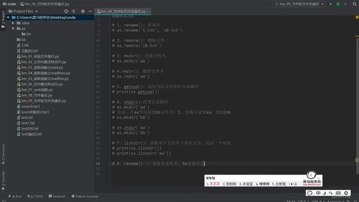The width and height of the screenshot is (359, 202).
Task: Select sound.mp3 in project tree
Action: [29, 107]
